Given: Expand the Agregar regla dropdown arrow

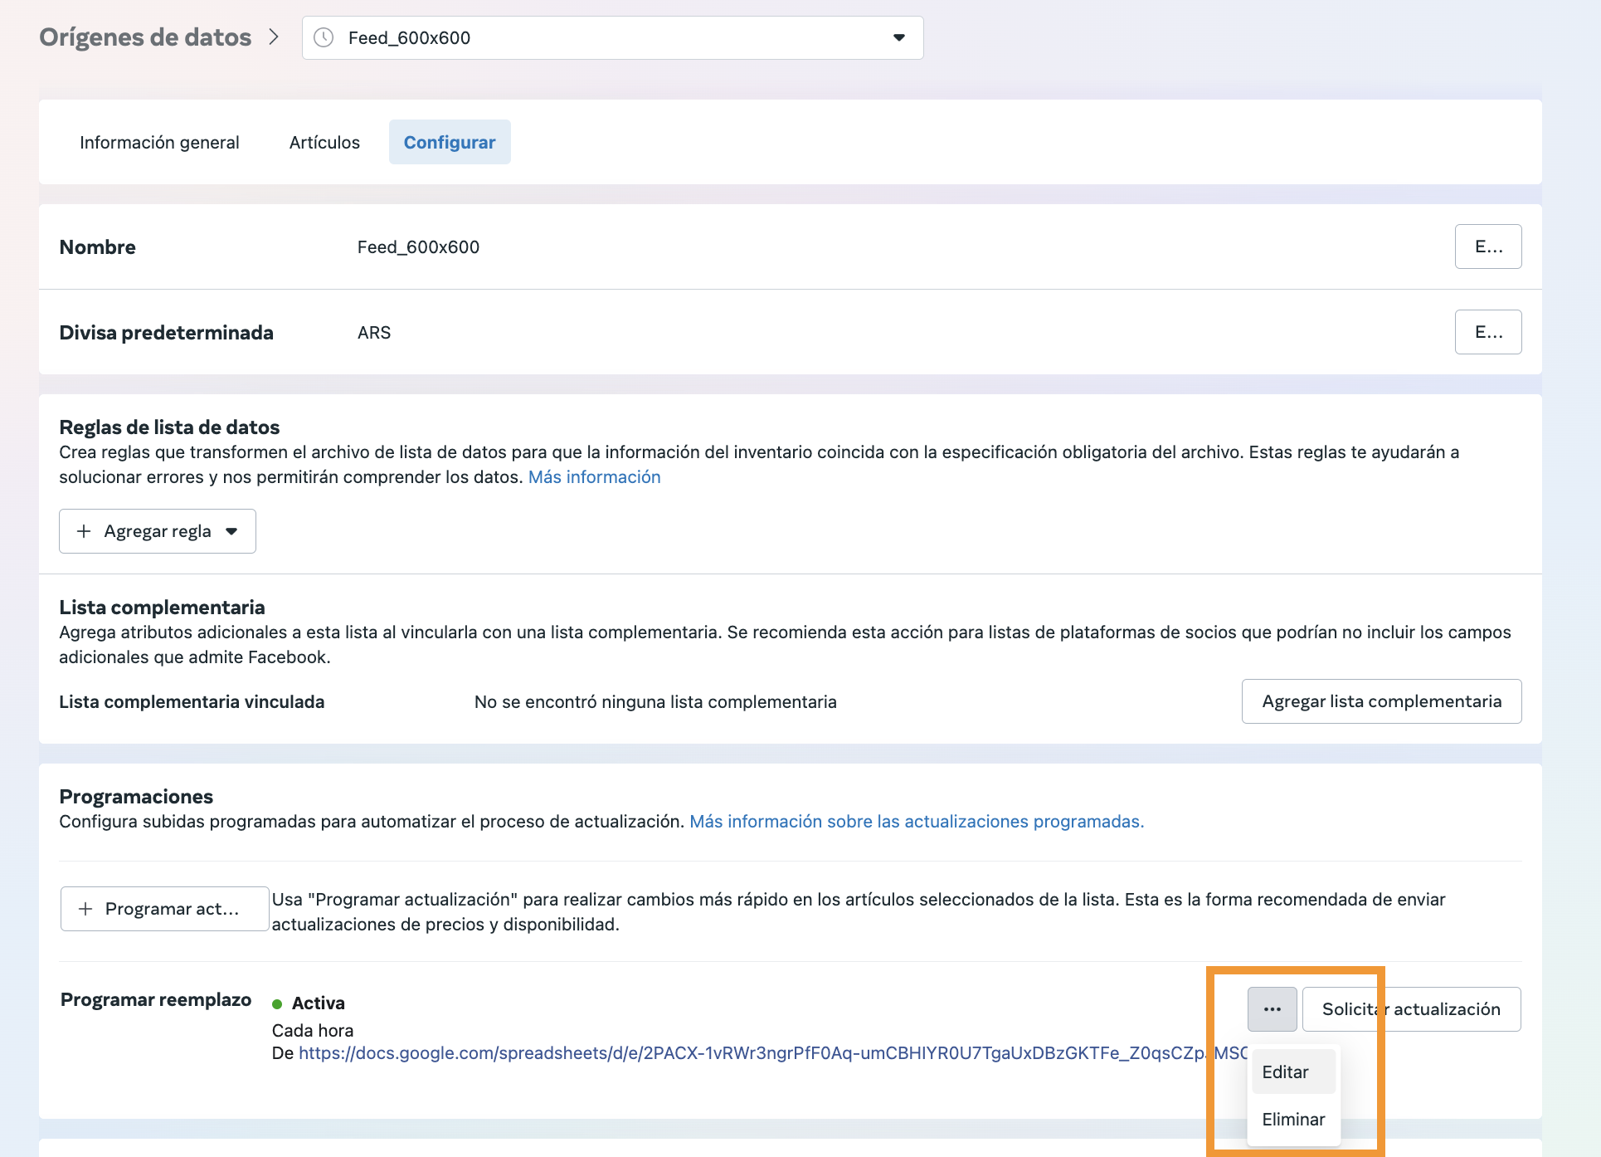Looking at the screenshot, I should (231, 531).
